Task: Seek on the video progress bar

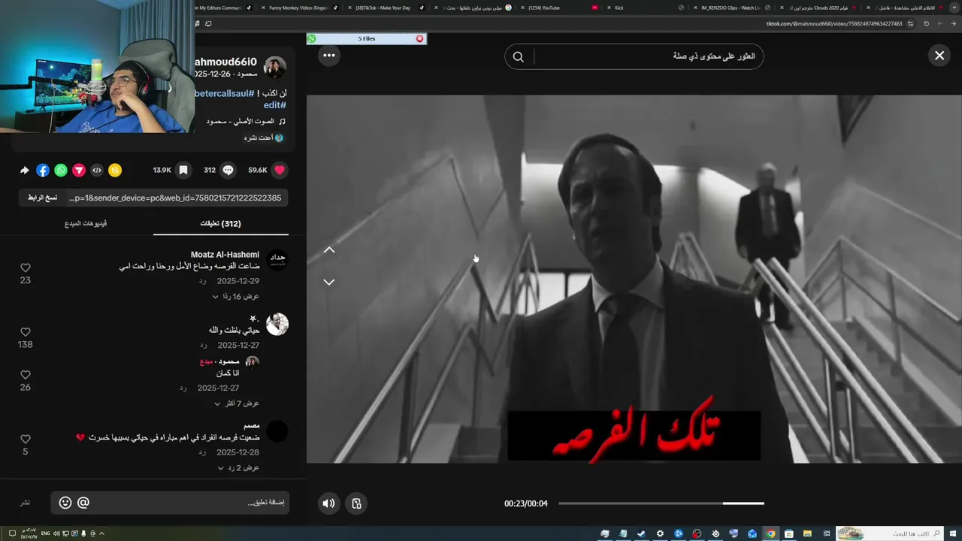Action: pos(661,503)
